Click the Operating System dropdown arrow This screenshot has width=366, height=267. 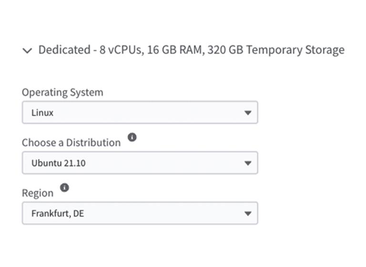tap(247, 113)
